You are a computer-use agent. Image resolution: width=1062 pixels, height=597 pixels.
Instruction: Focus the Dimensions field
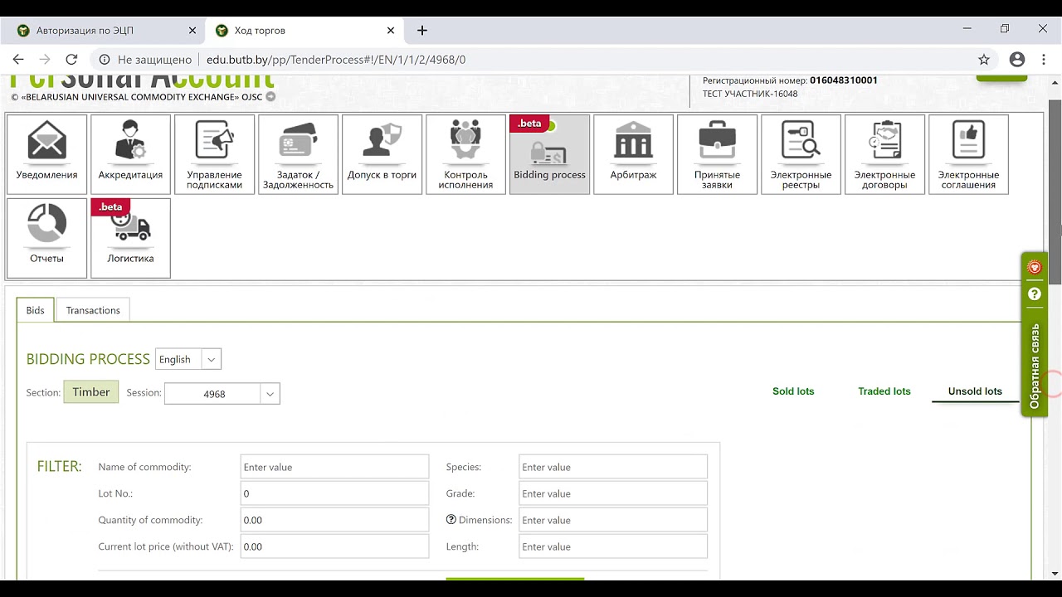(613, 520)
